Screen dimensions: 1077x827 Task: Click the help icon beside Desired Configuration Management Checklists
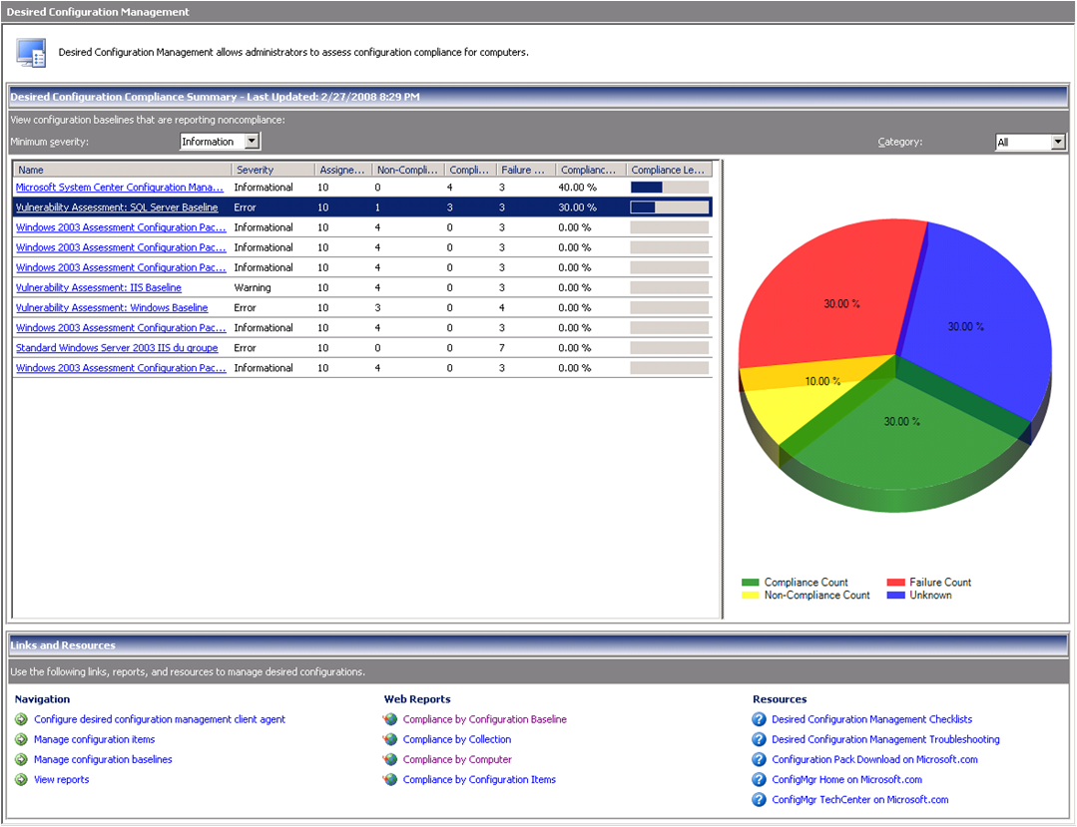coord(759,719)
